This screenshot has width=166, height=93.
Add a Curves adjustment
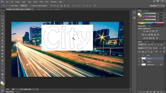pyautogui.click(x=150, y=31)
